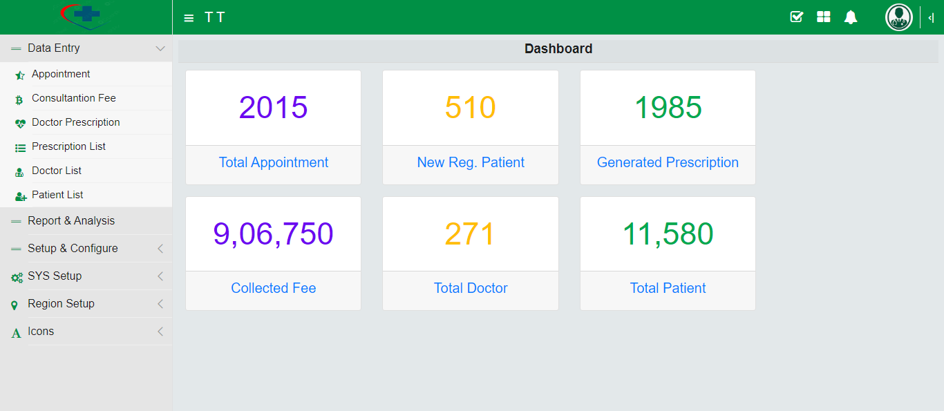This screenshot has width=944, height=411.
Task: Click the Prescription List bullet-list icon
Action: pyautogui.click(x=19, y=146)
